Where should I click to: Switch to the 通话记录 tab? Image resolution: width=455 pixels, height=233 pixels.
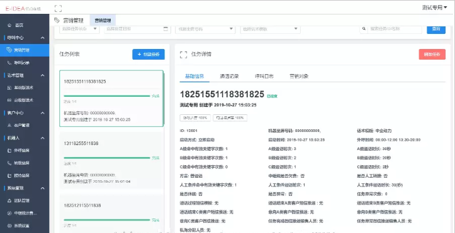229,77
